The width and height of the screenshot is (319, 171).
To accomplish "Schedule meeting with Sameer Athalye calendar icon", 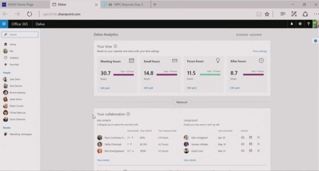I will (x=251, y=144).
